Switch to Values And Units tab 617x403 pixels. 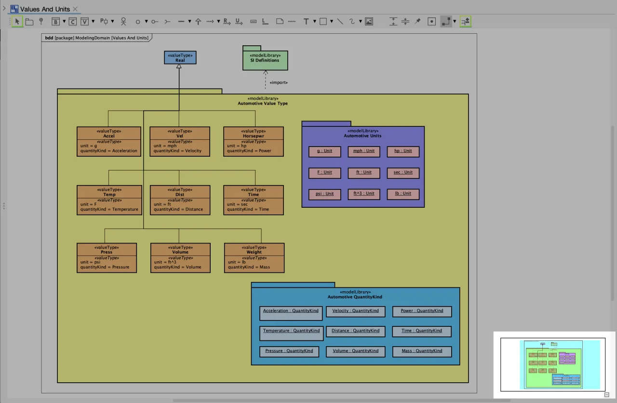point(45,9)
